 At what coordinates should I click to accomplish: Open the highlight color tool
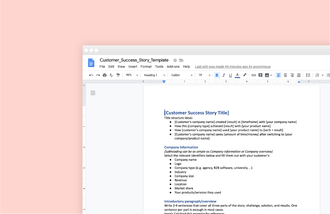point(244,75)
